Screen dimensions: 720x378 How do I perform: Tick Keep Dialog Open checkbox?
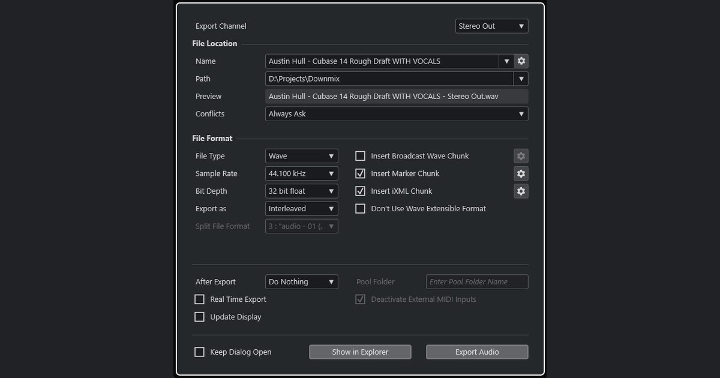coord(200,352)
